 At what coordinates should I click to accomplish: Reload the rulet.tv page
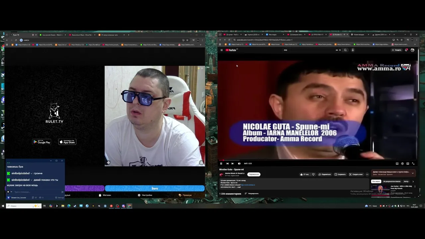16,40
